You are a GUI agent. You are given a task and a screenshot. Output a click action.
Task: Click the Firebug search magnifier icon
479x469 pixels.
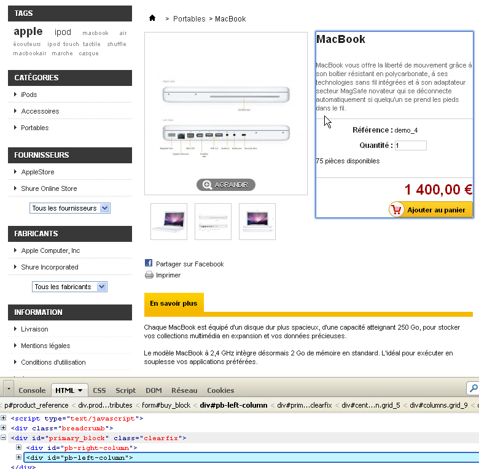click(473, 389)
